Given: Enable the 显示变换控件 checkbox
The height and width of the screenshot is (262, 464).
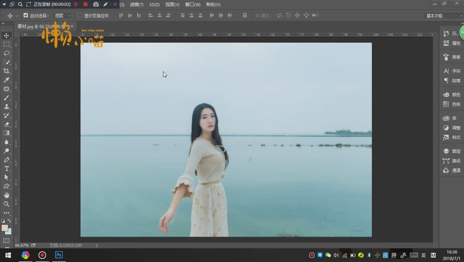Looking at the screenshot, I should pyautogui.click(x=80, y=16).
